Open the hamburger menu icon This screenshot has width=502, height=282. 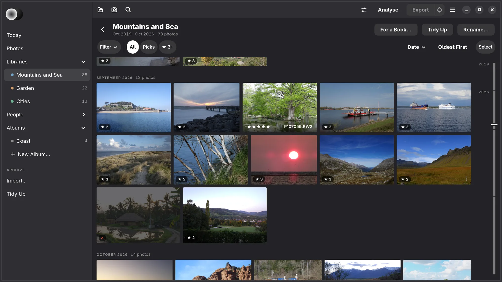tap(453, 10)
